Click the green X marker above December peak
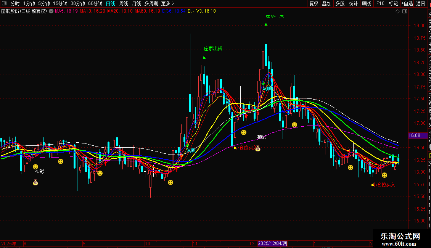The image size is (431, 248). coord(266,25)
